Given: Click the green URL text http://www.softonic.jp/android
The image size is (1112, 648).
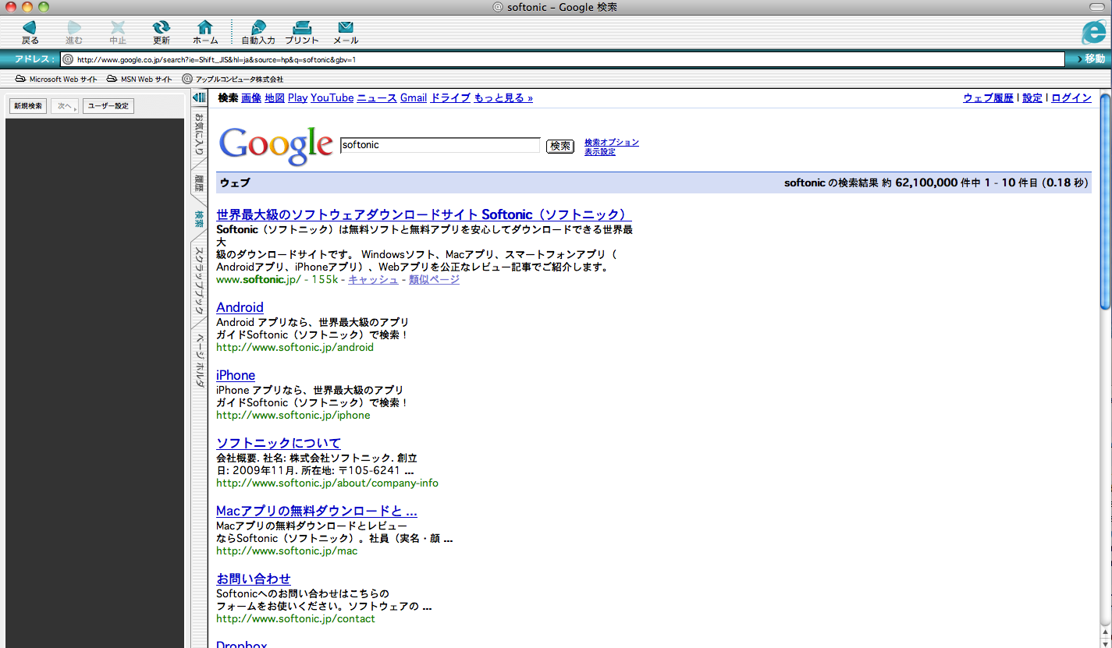Looking at the screenshot, I should 295,347.
